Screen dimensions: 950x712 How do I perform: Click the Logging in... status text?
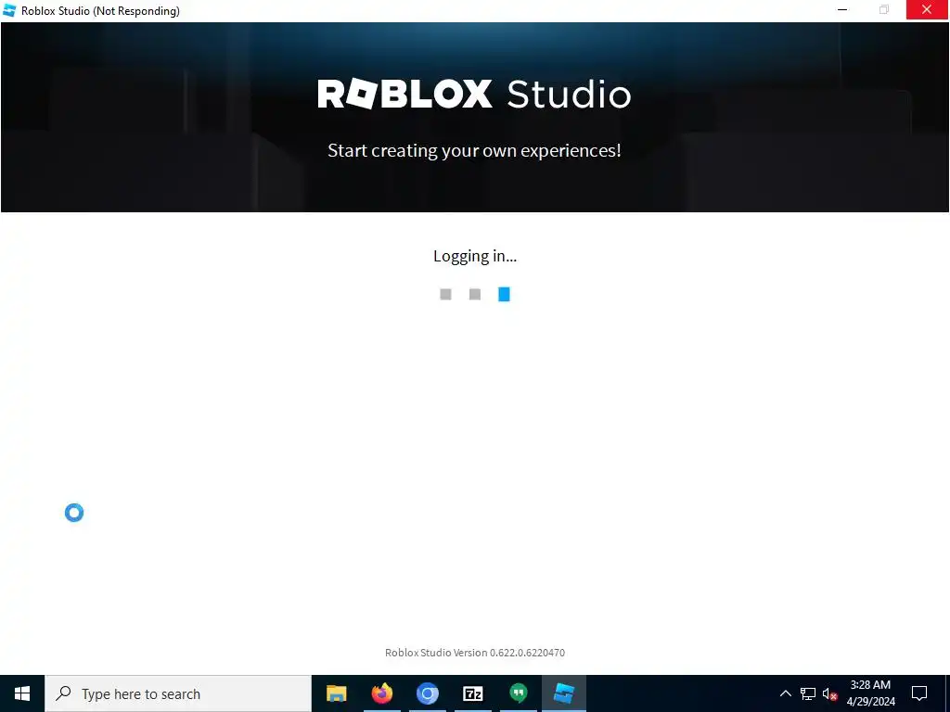coord(475,256)
